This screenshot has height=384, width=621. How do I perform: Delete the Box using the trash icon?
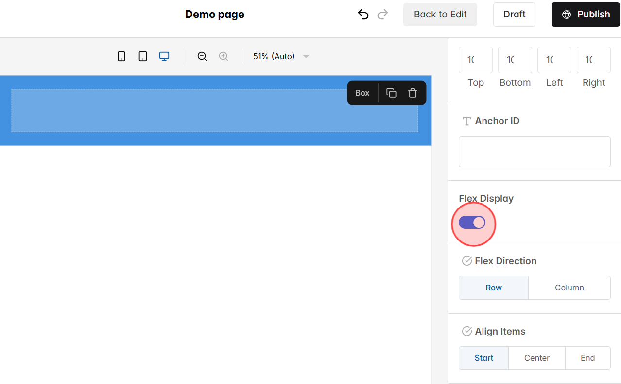[x=413, y=93]
